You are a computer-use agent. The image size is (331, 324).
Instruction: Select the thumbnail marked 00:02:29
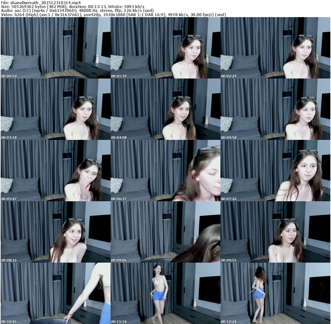point(275,48)
